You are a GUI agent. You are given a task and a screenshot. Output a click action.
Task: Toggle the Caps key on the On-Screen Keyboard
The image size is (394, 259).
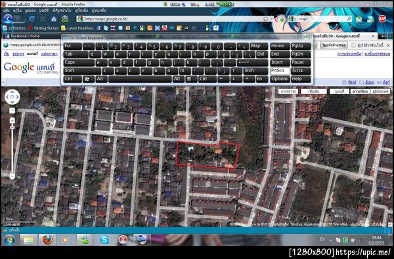pos(79,62)
